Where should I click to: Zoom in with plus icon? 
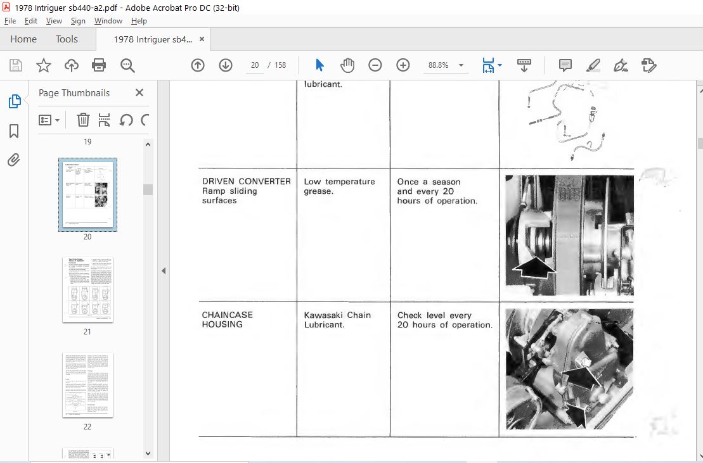click(x=403, y=65)
